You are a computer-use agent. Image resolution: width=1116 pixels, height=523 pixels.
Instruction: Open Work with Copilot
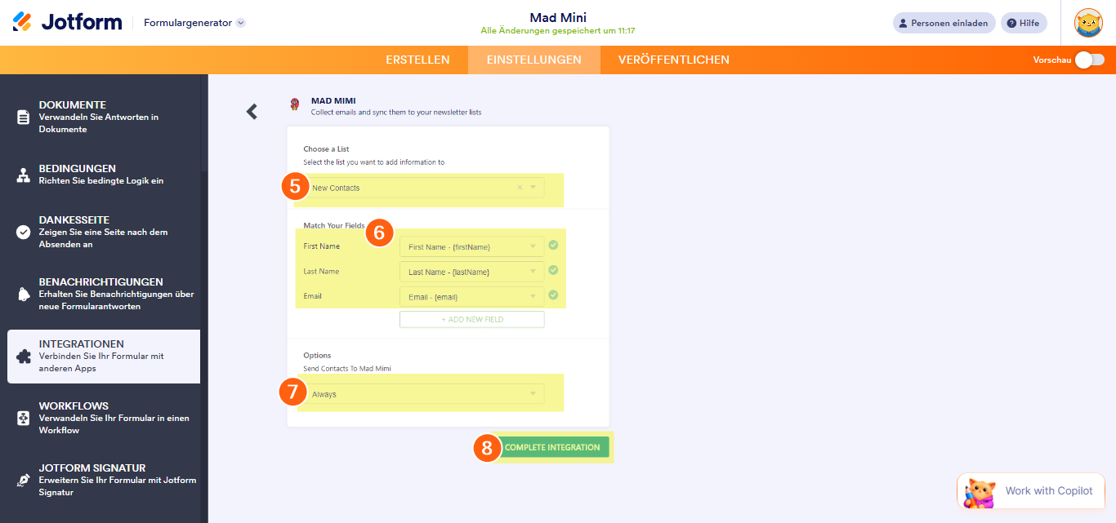point(1030,490)
